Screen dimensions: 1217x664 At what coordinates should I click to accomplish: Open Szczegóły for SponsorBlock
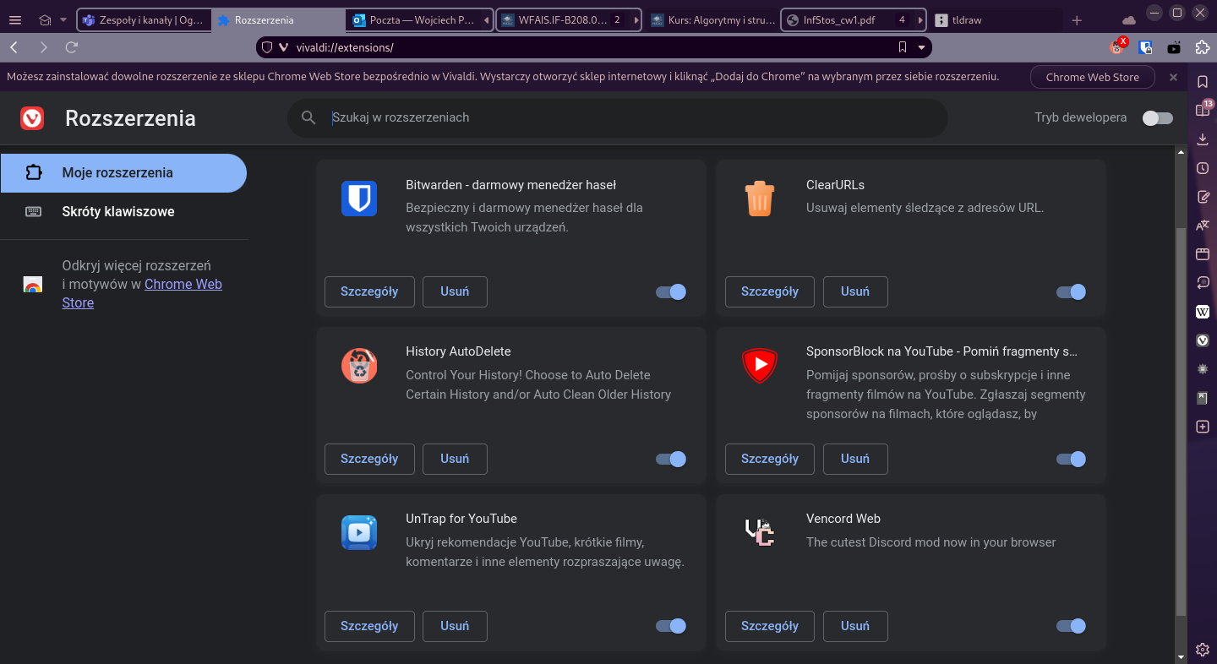(770, 459)
